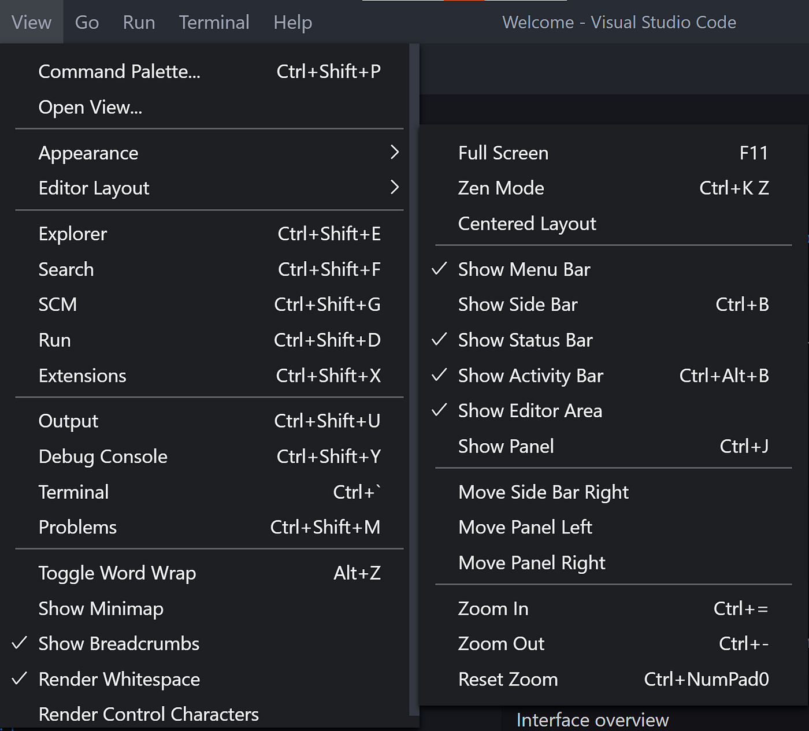Click Zoom In menu entry
This screenshot has width=809, height=731.
pyautogui.click(x=613, y=608)
